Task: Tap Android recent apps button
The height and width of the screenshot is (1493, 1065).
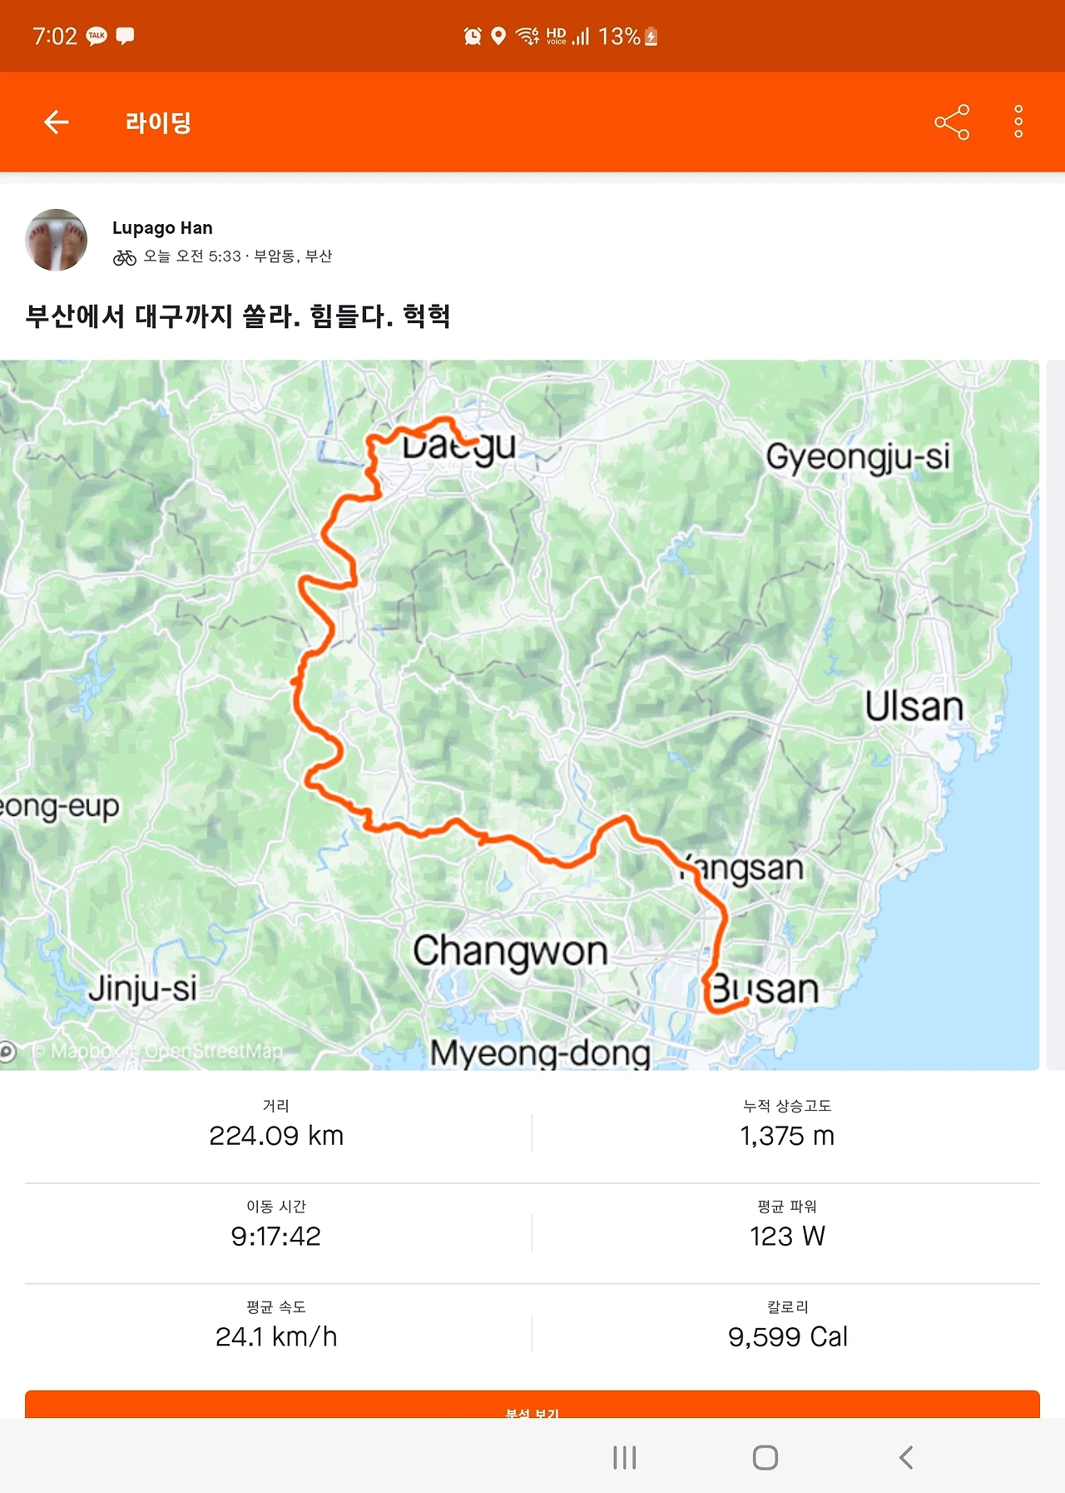Action: [x=625, y=1457]
